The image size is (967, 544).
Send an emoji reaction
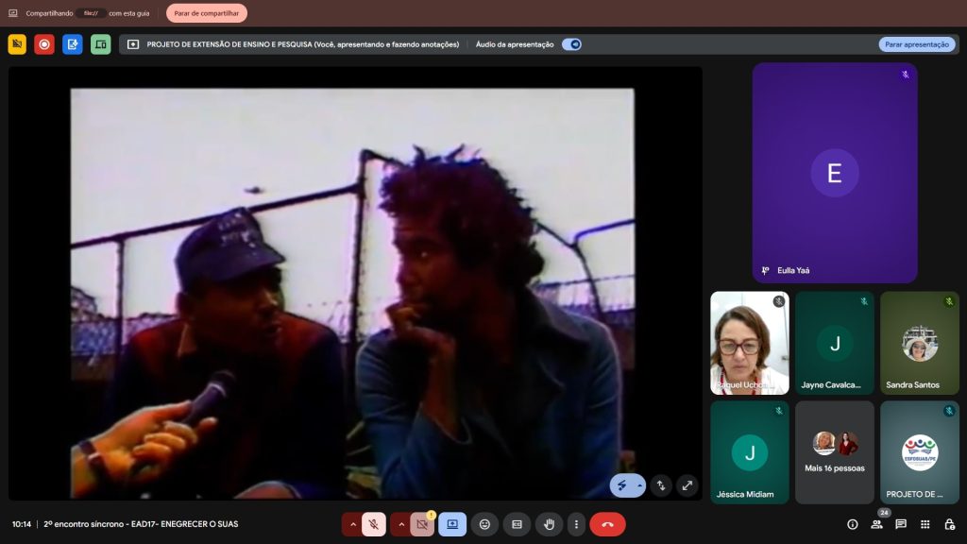pyautogui.click(x=484, y=524)
